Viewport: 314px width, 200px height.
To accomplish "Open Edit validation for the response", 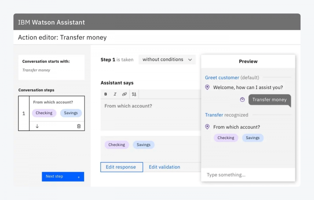I will (164, 167).
